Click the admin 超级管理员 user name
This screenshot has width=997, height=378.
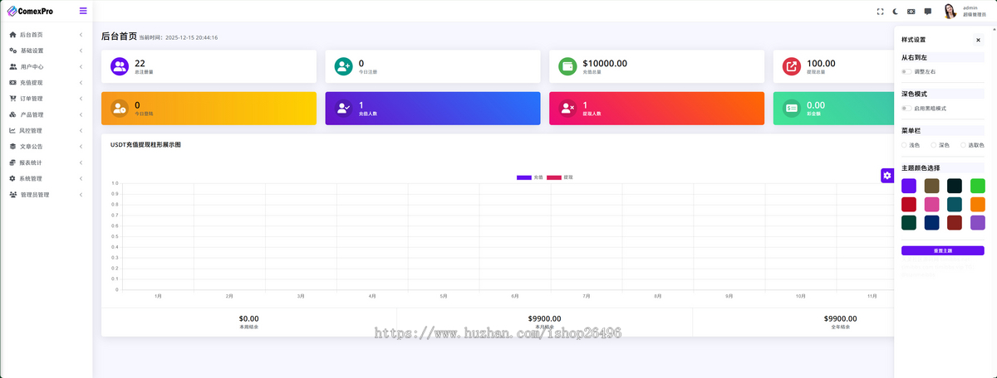coord(975,11)
